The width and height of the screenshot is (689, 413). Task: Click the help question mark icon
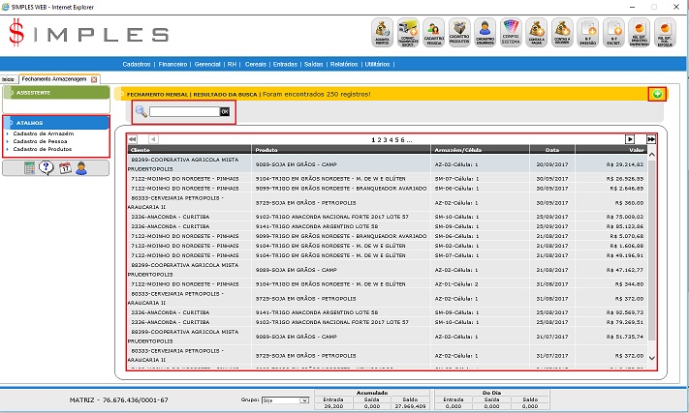(x=47, y=168)
